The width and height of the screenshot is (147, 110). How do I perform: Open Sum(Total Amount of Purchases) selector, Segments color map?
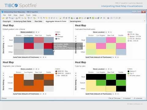27,94
